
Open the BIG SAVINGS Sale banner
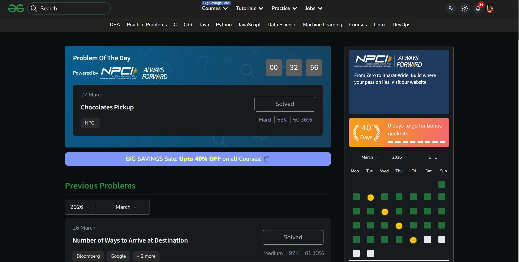pos(198,159)
